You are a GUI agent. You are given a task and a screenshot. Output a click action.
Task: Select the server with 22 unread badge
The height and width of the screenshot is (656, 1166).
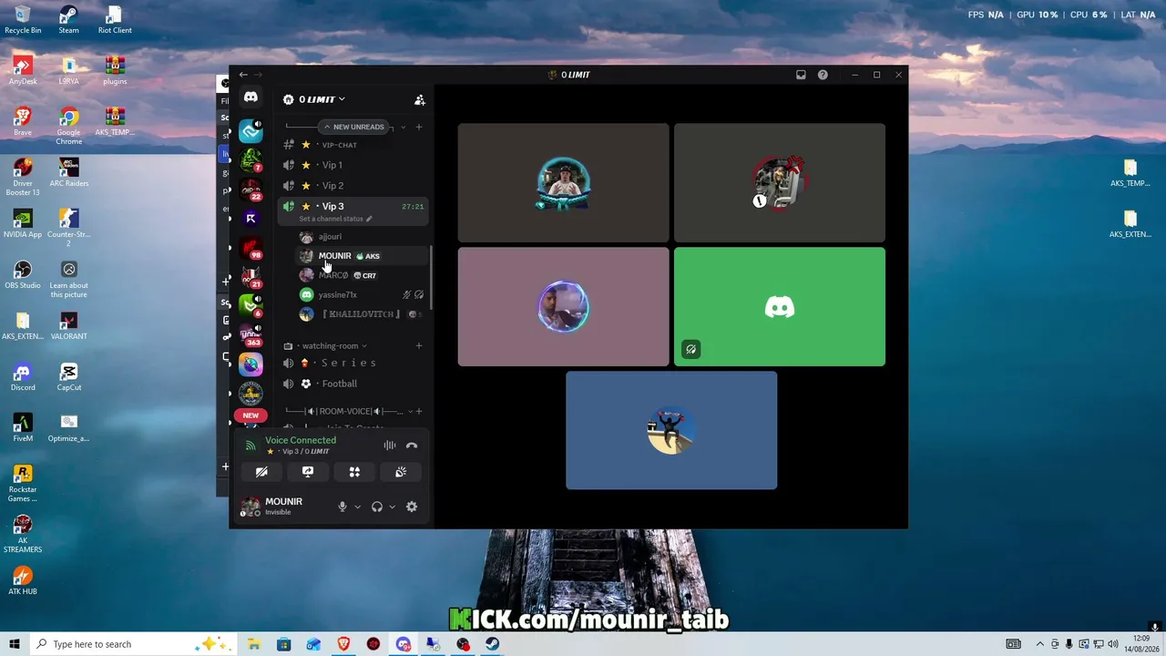click(x=251, y=190)
